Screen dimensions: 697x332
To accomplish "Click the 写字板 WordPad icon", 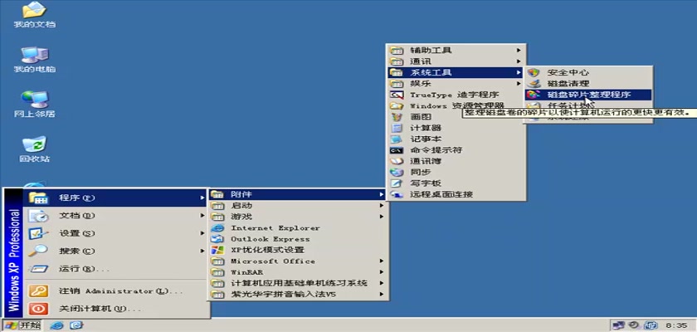I will (396, 183).
